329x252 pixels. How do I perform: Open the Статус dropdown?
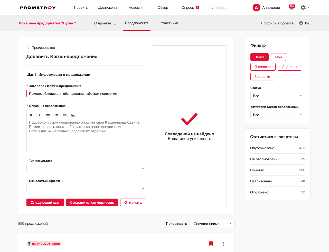point(278,96)
